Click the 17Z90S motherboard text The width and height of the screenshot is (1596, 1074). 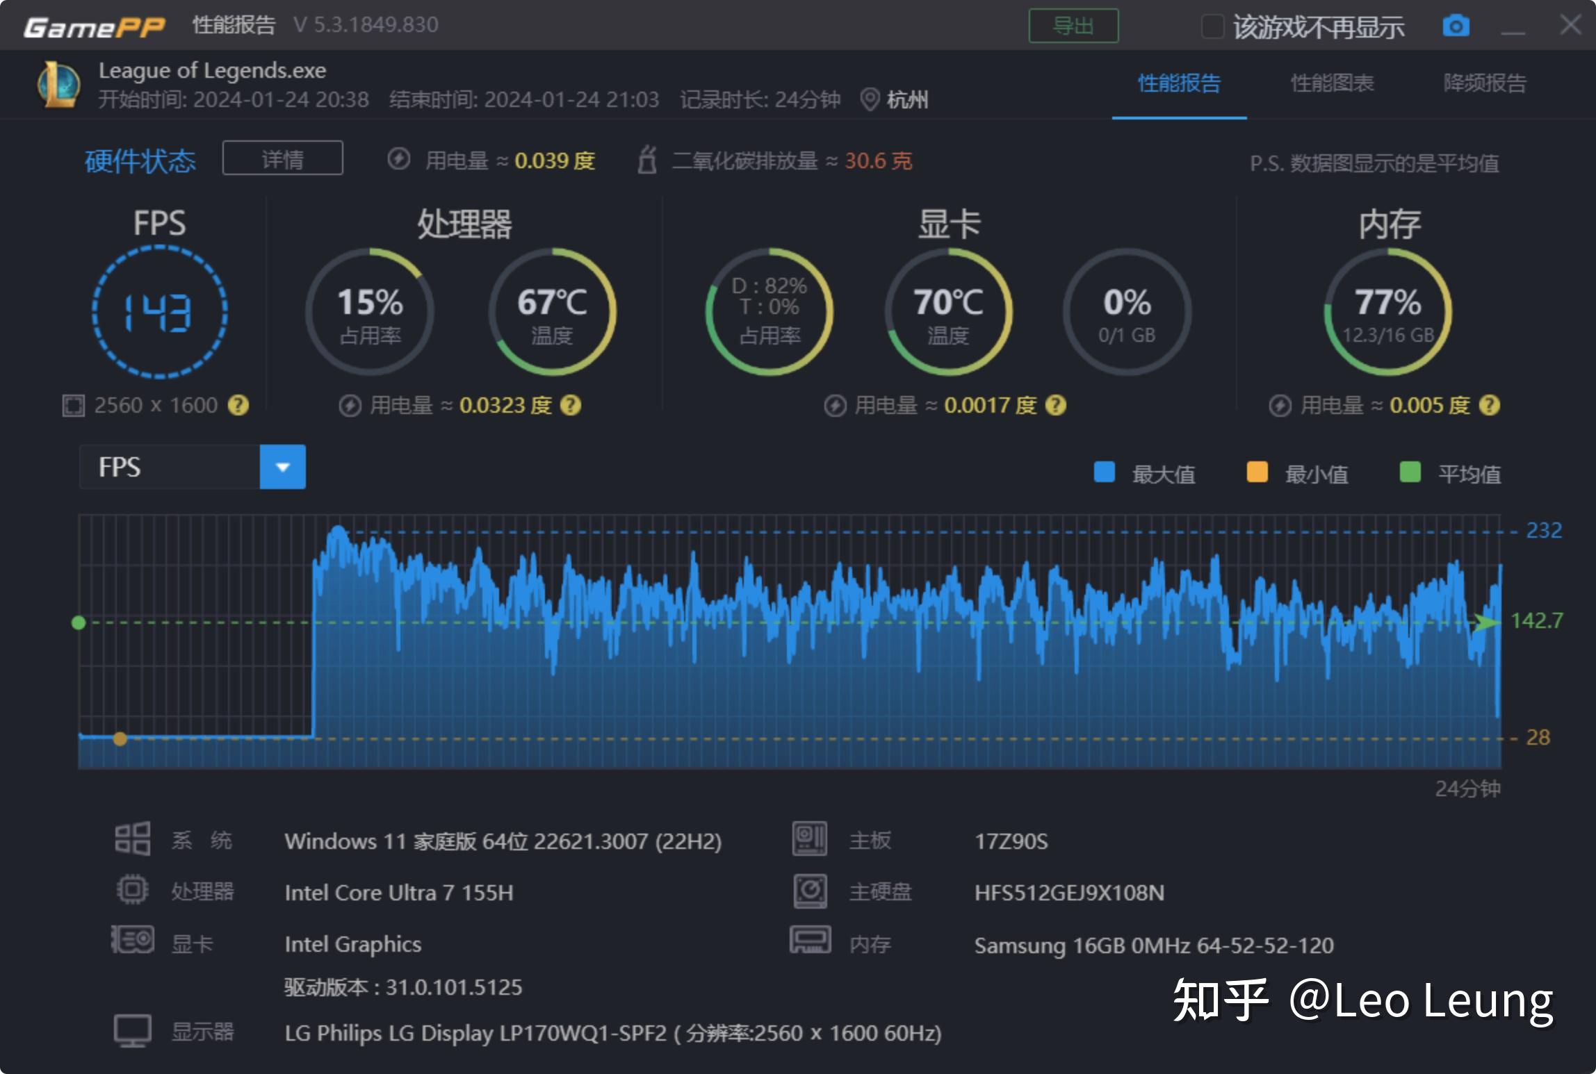click(1011, 841)
